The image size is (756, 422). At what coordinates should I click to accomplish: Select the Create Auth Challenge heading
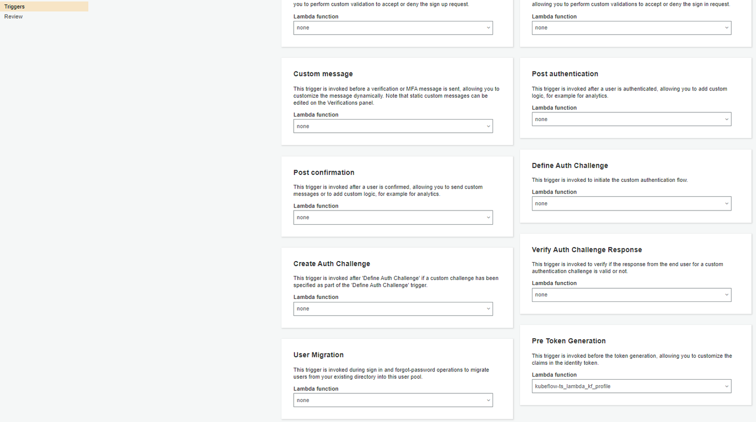tap(331, 264)
